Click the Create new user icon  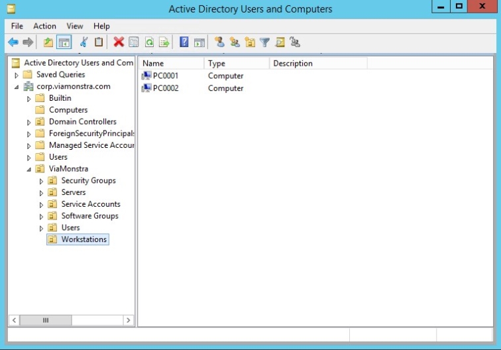(x=219, y=42)
